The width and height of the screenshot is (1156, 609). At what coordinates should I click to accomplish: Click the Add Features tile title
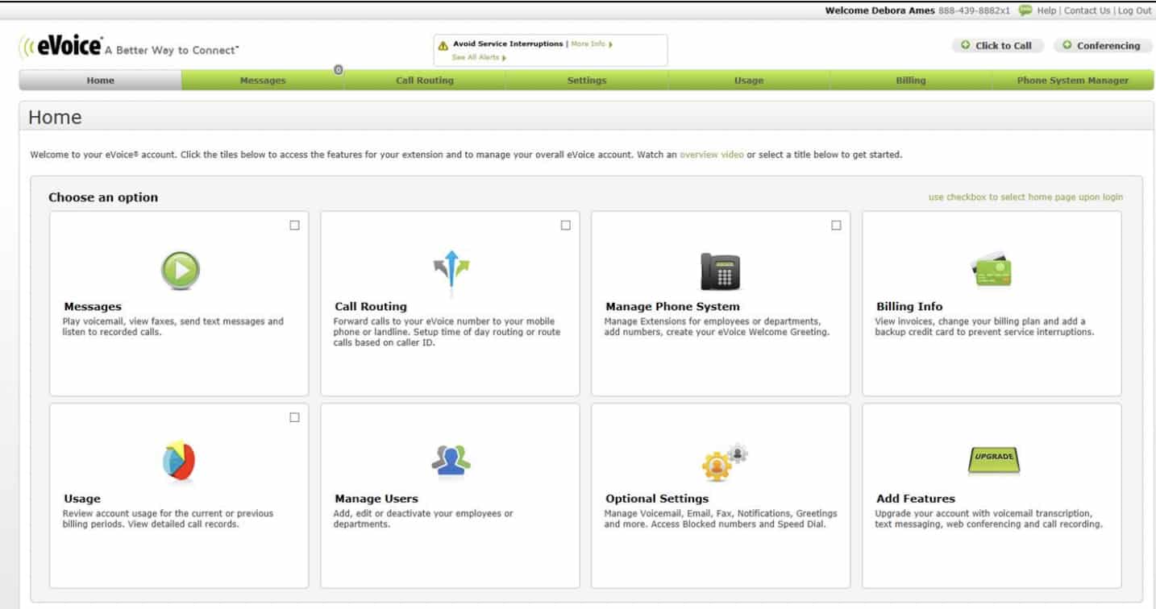pos(916,499)
